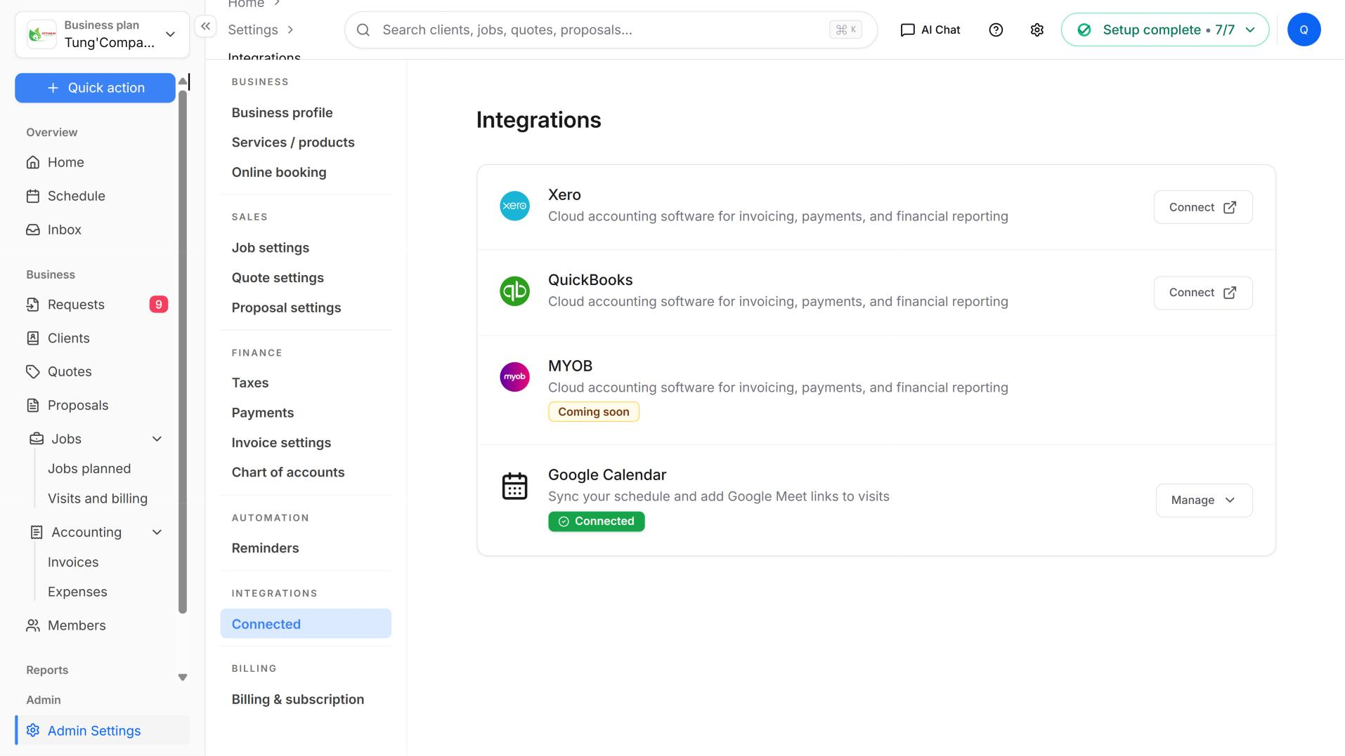Viewport: 1345px width, 756px height.
Task: Click the Google Calendar icon
Action: tap(514, 486)
